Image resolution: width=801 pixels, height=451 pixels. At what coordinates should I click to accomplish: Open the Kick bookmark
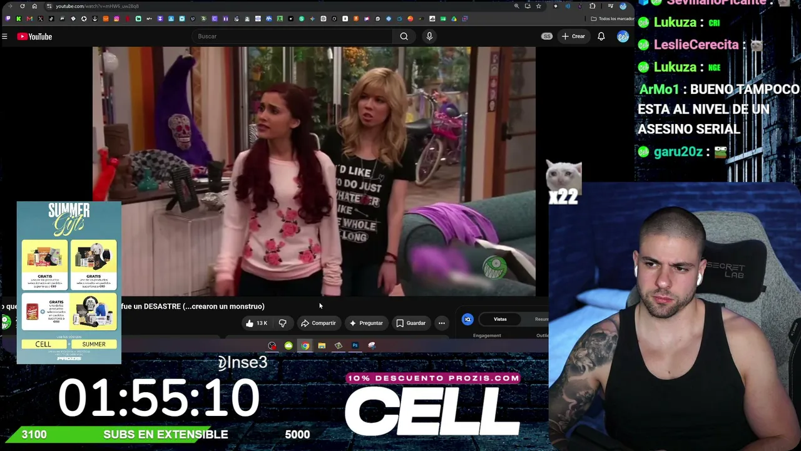click(19, 19)
